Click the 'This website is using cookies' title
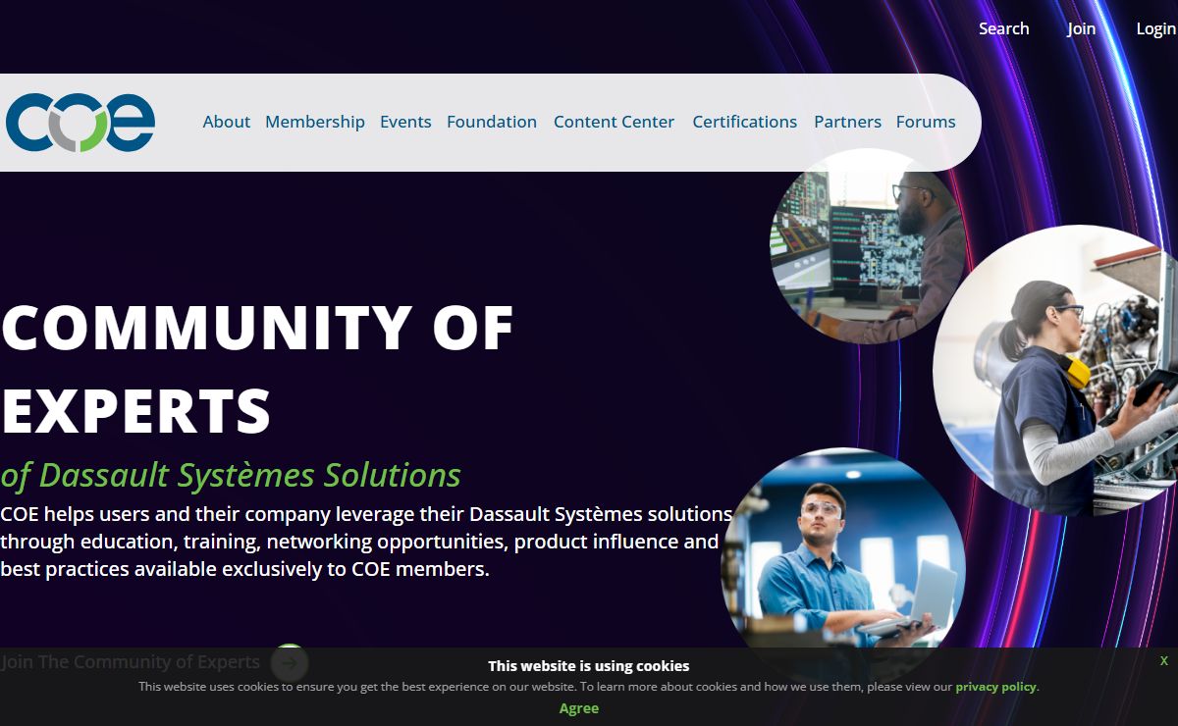The width and height of the screenshot is (1178, 726). point(589,666)
